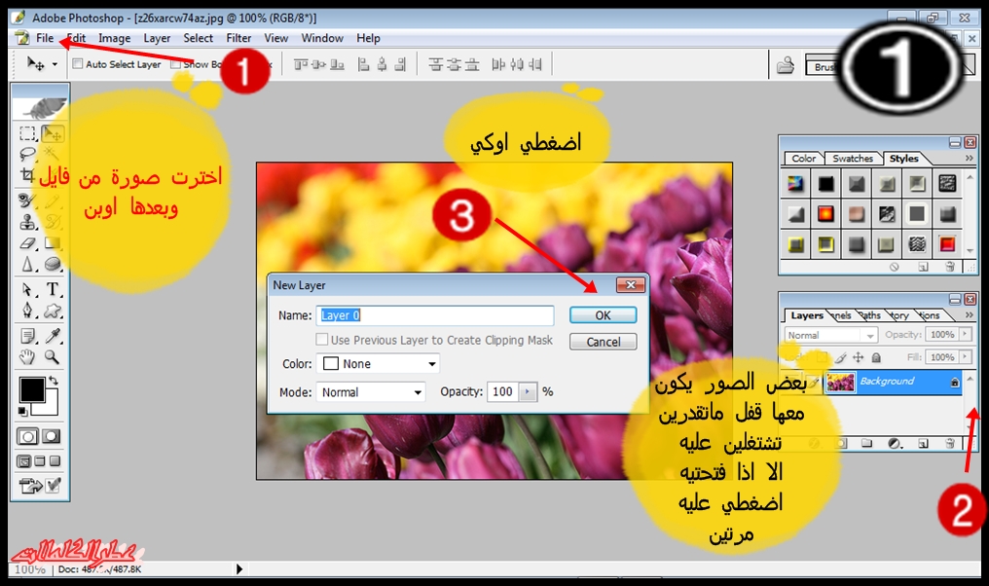Open the Color dropdown set to None

[380, 364]
